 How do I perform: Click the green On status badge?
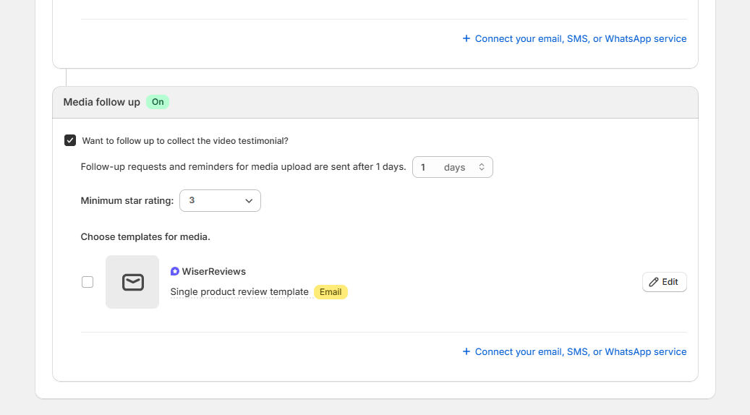point(158,102)
